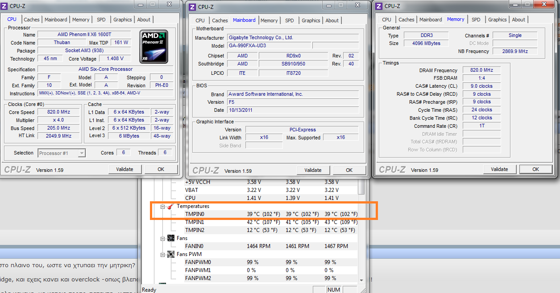Select Graphics tab in the Memory timings window

pyautogui.click(x=497, y=20)
